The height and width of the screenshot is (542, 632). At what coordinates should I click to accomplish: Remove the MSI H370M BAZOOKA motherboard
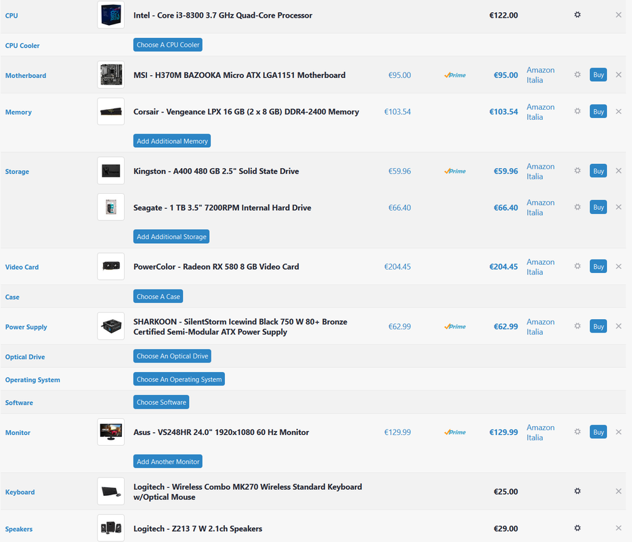pos(618,75)
